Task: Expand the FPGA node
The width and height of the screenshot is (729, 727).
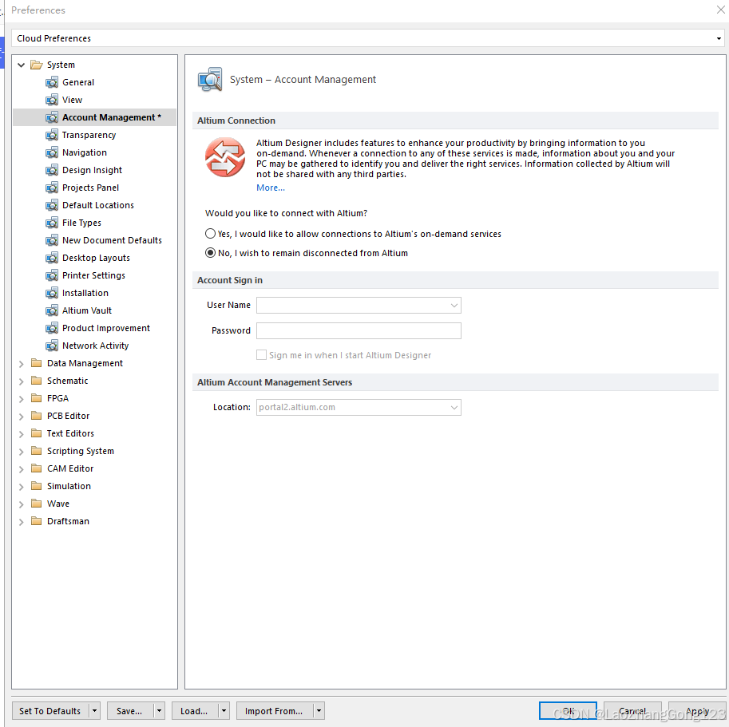Action: (21, 399)
